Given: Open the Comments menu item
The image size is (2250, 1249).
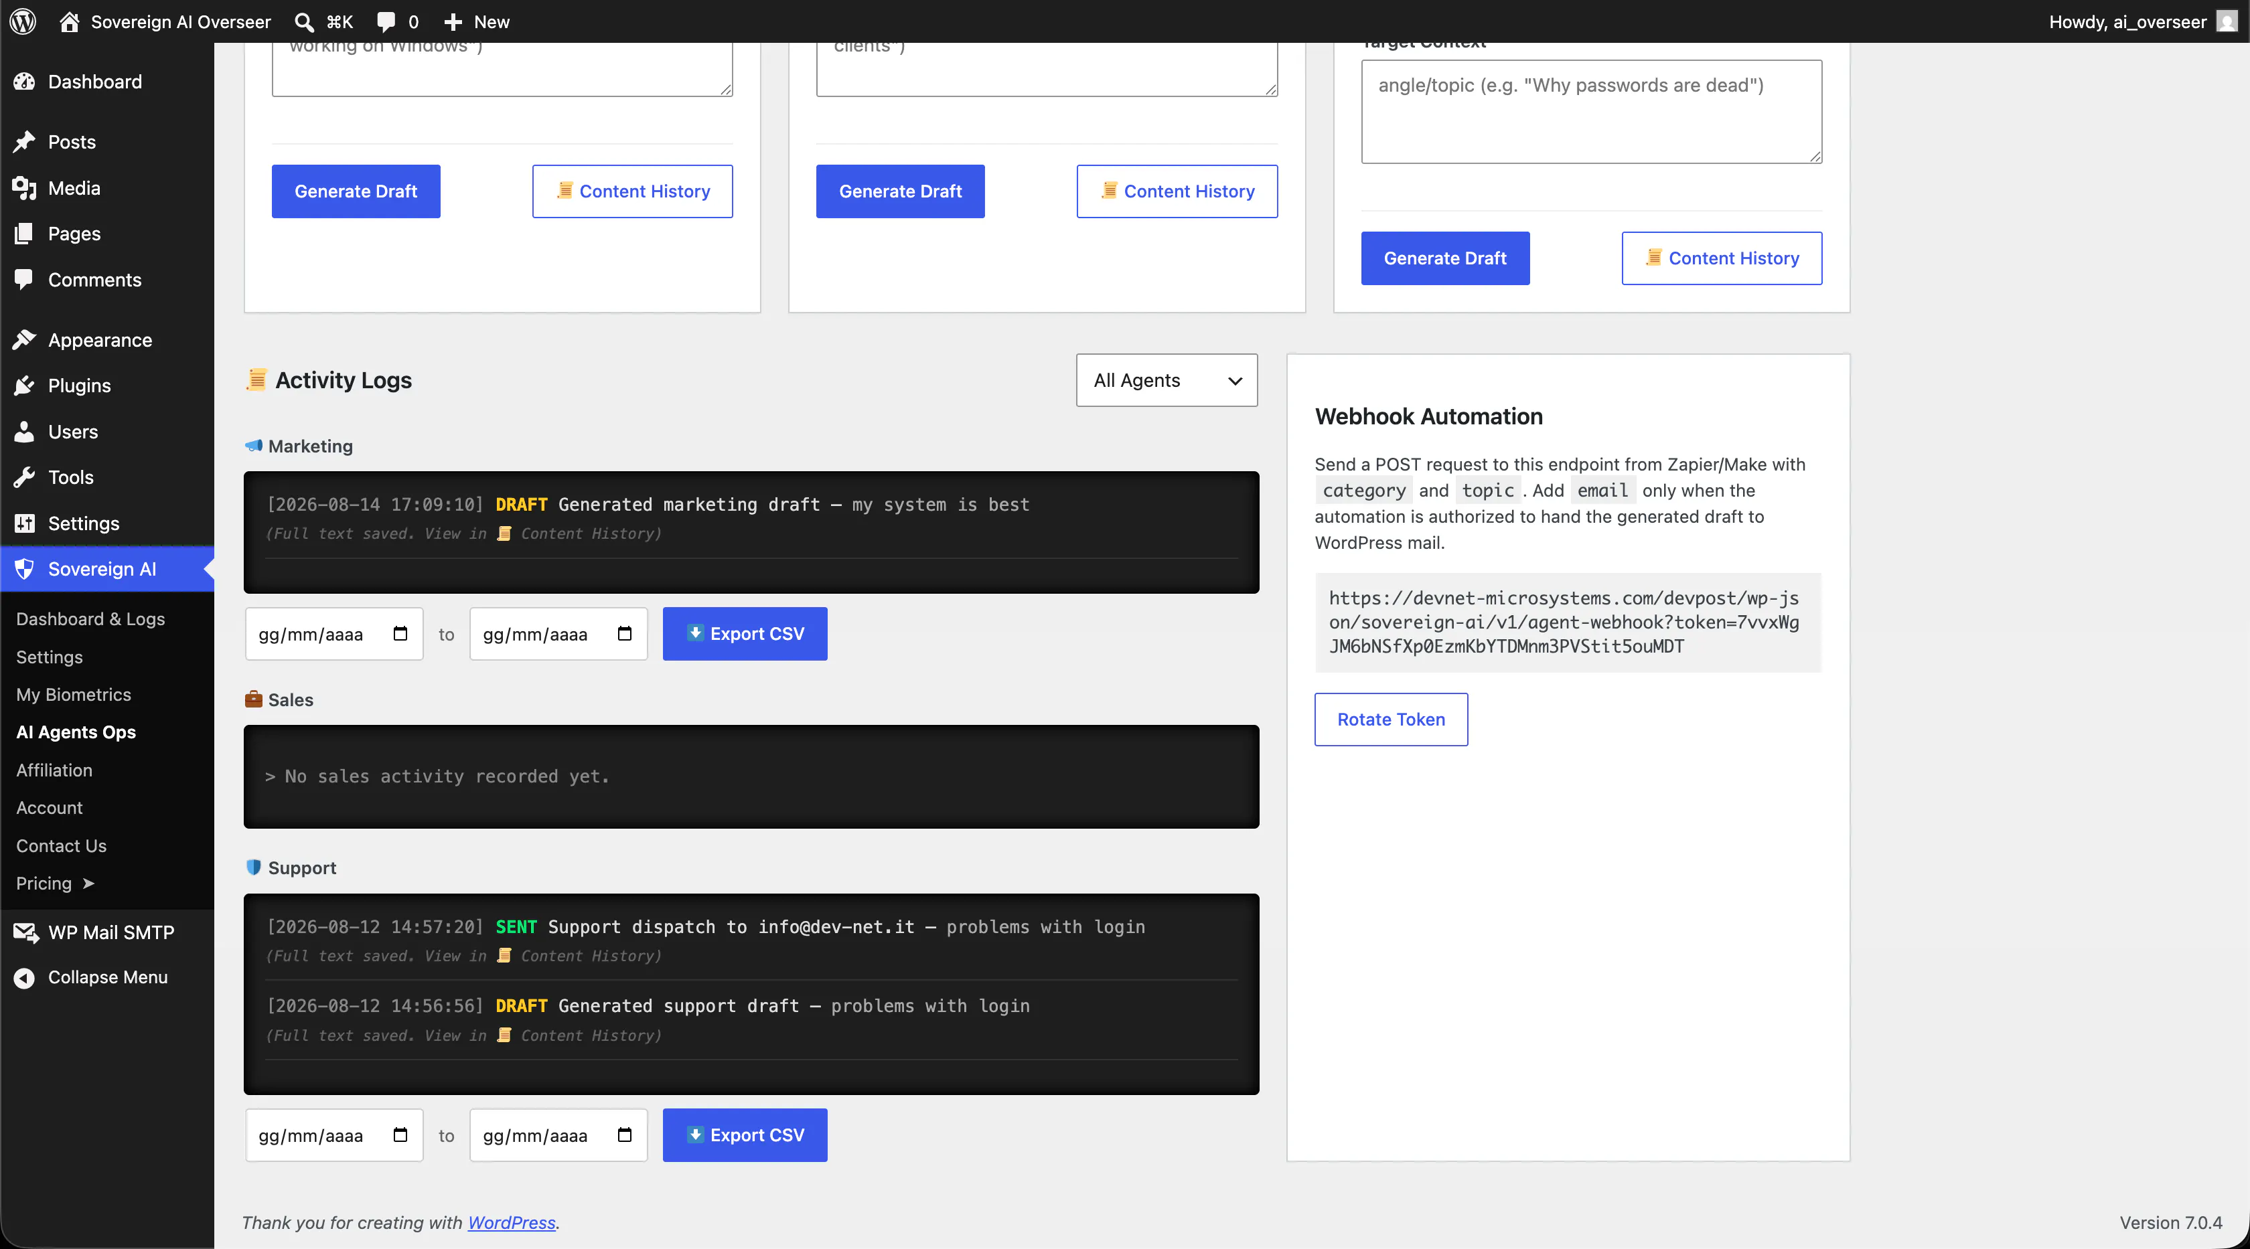Looking at the screenshot, I should point(94,280).
